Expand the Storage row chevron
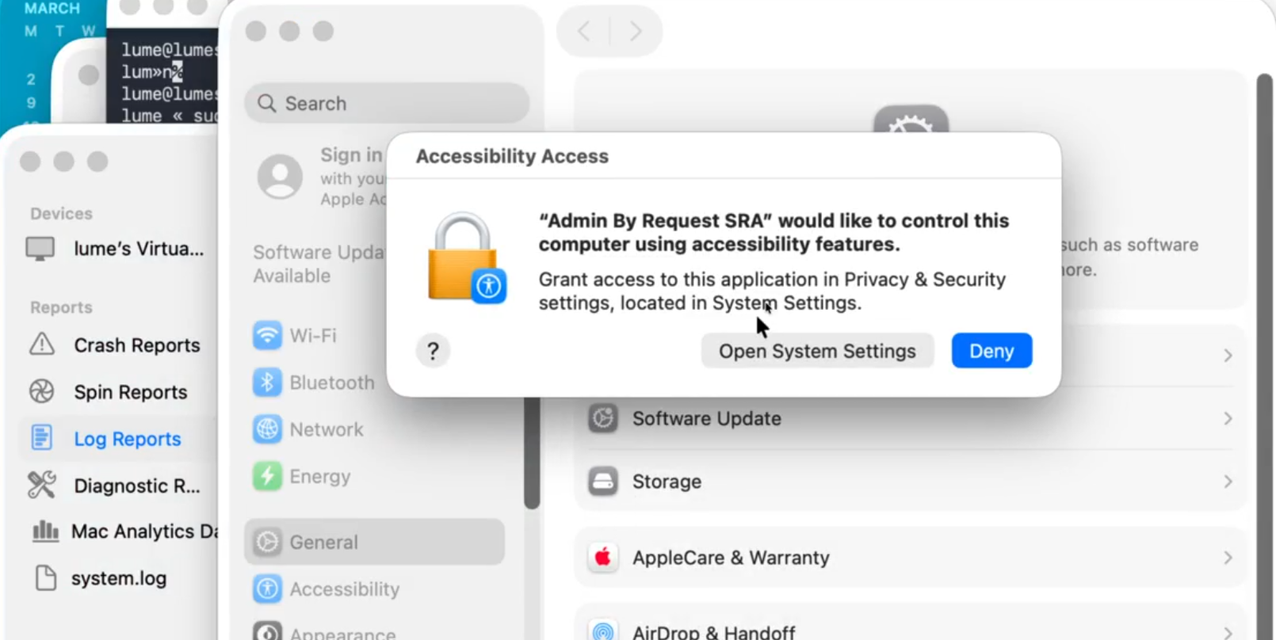This screenshot has width=1276, height=640. click(x=1228, y=482)
